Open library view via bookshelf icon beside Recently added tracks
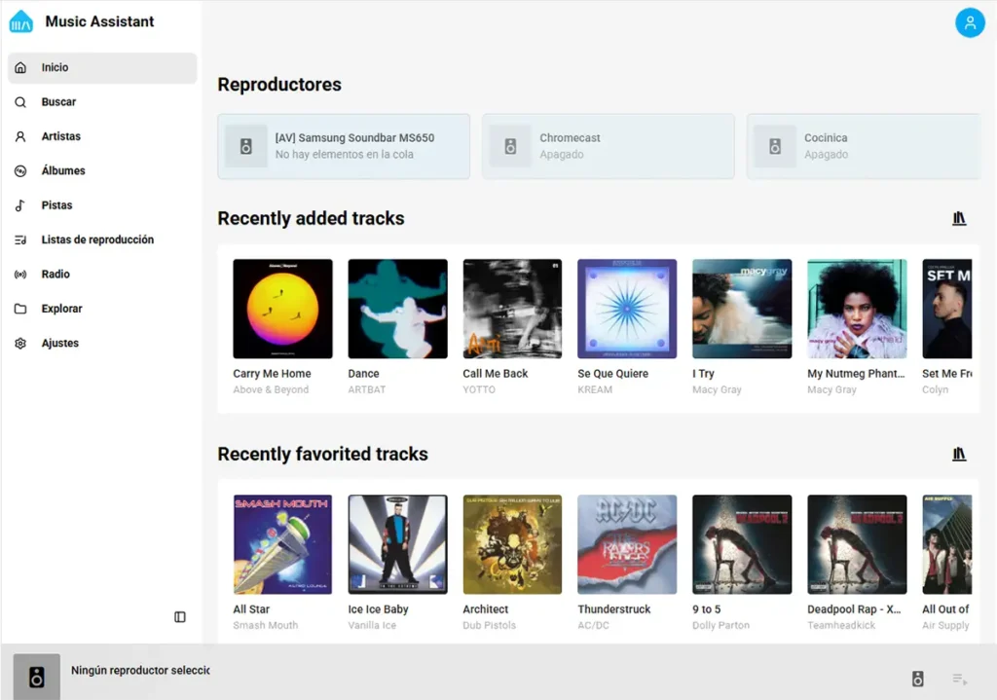Image resolution: width=997 pixels, height=700 pixels. point(959,218)
